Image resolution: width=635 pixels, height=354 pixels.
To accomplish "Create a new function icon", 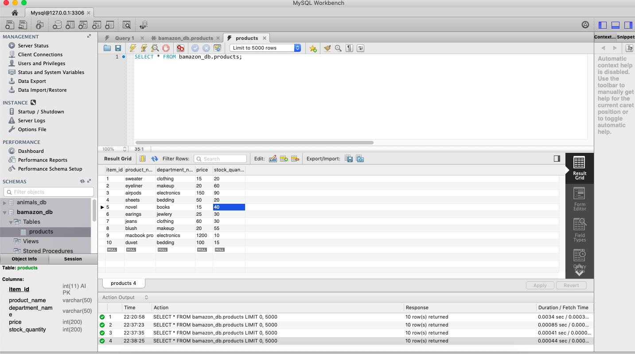I will [x=110, y=25].
